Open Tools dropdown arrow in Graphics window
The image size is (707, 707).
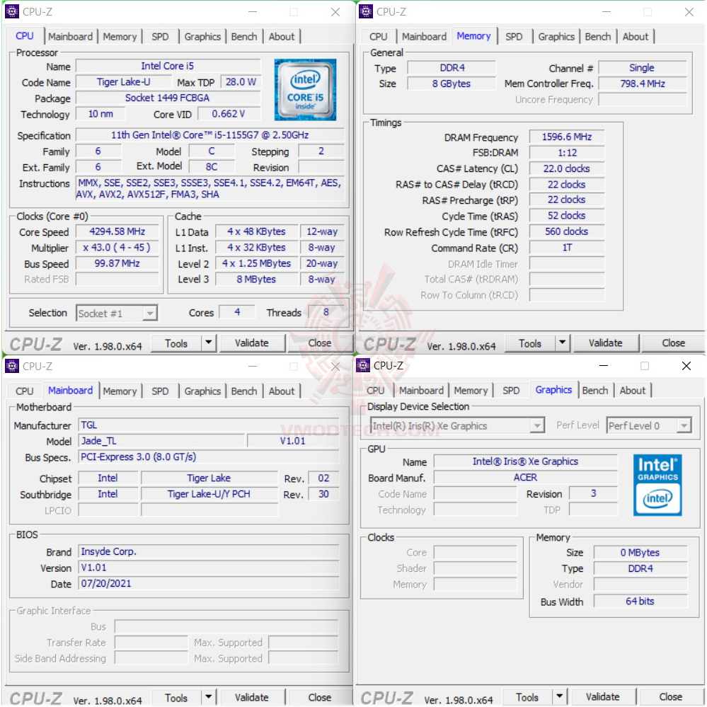click(560, 696)
